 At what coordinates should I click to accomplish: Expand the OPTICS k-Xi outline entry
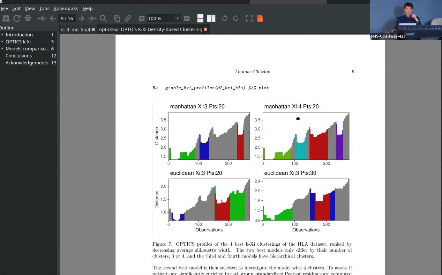pyautogui.click(x=2, y=42)
